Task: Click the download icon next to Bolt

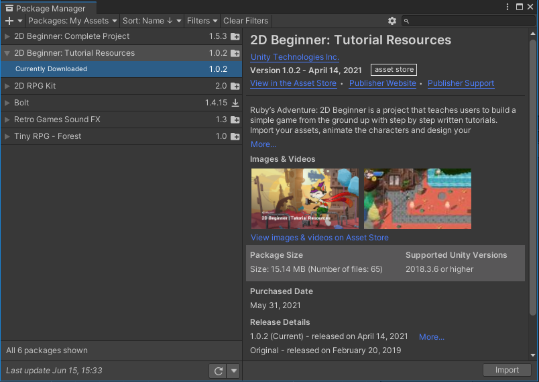Action: coord(235,103)
